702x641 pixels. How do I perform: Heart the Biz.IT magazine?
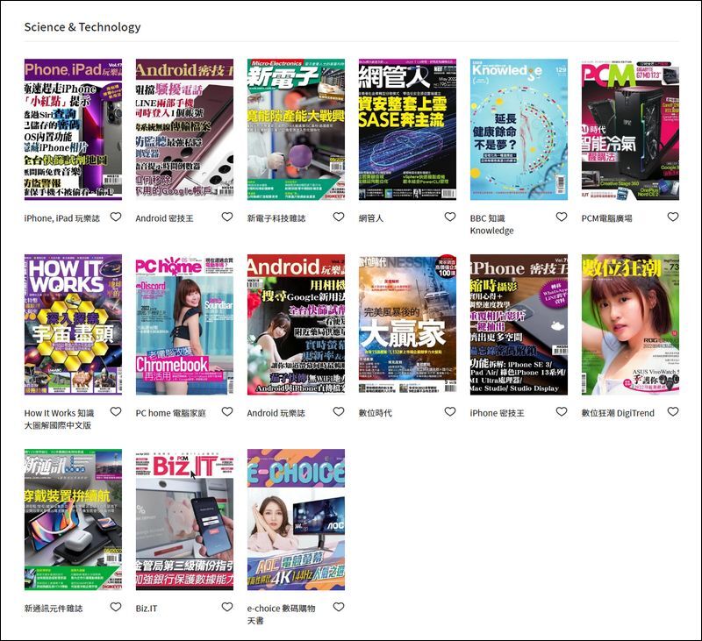coord(227,607)
